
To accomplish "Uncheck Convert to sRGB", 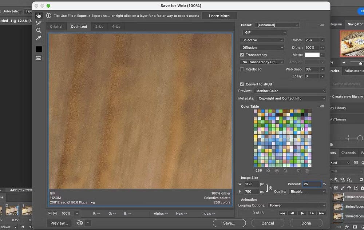I will 242,84.
